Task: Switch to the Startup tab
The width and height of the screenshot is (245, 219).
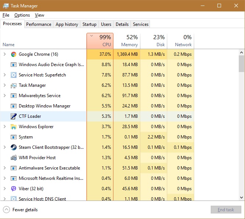Action: [90, 24]
